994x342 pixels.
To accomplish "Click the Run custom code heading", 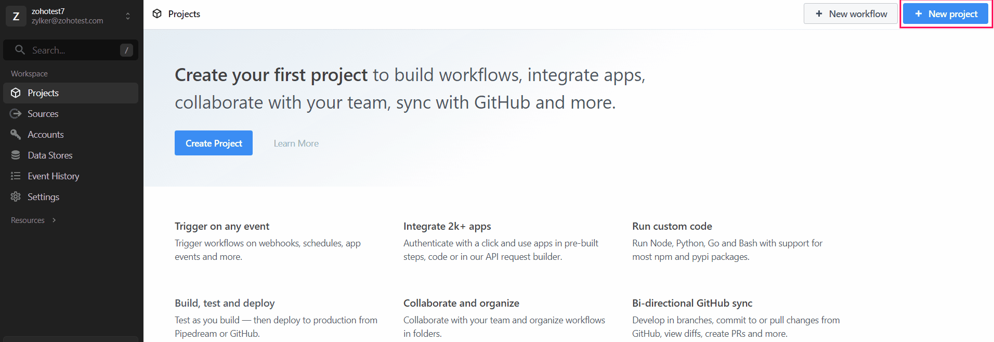I will click(672, 226).
